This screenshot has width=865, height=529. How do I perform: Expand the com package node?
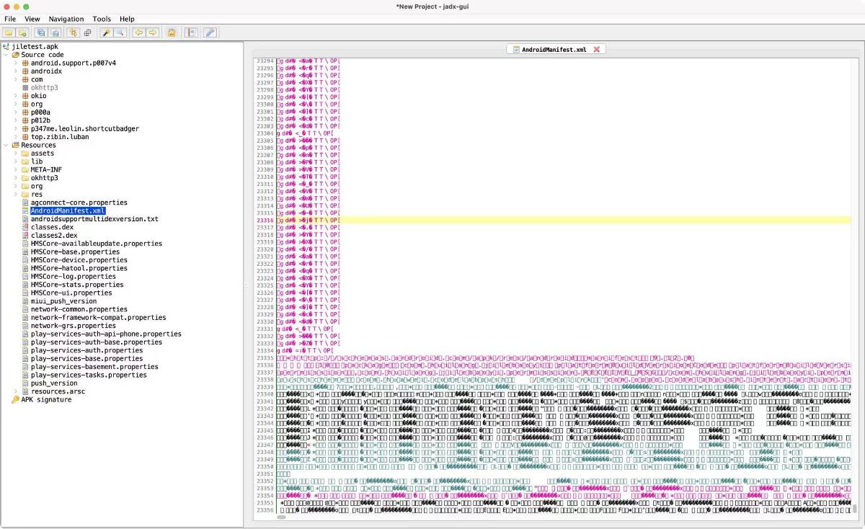pyautogui.click(x=16, y=79)
